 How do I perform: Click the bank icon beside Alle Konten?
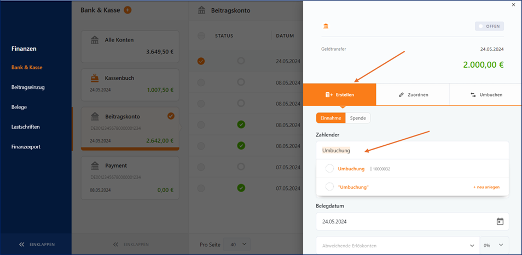point(95,40)
